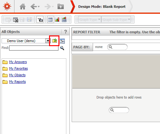This screenshot has height=134, width=160.
Task: Open the Back history dropdown arrow
Action: click(x=39, y=7)
